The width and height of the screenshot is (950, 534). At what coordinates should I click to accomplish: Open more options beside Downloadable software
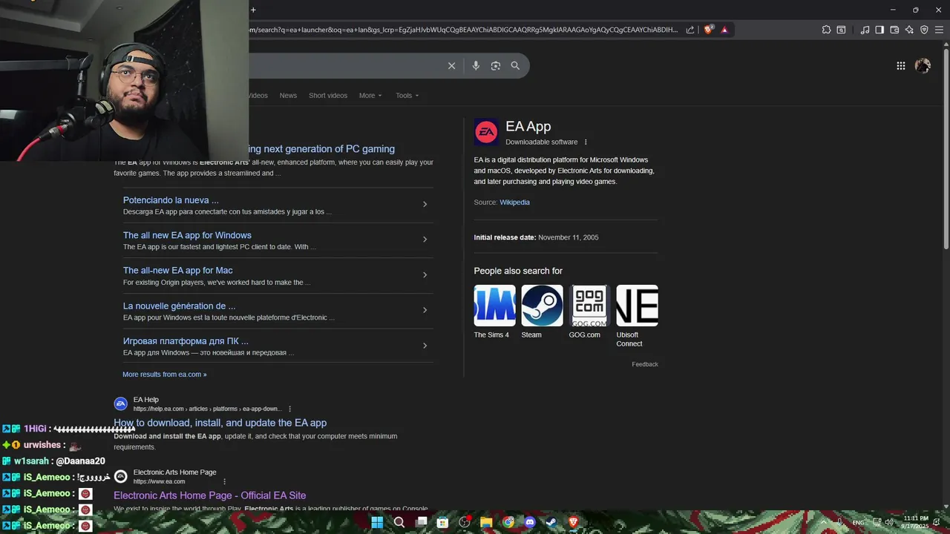(x=586, y=142)
